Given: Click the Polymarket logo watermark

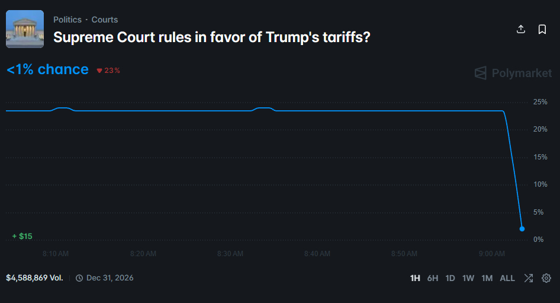Looking at the screenshot, I should point(513,73).
